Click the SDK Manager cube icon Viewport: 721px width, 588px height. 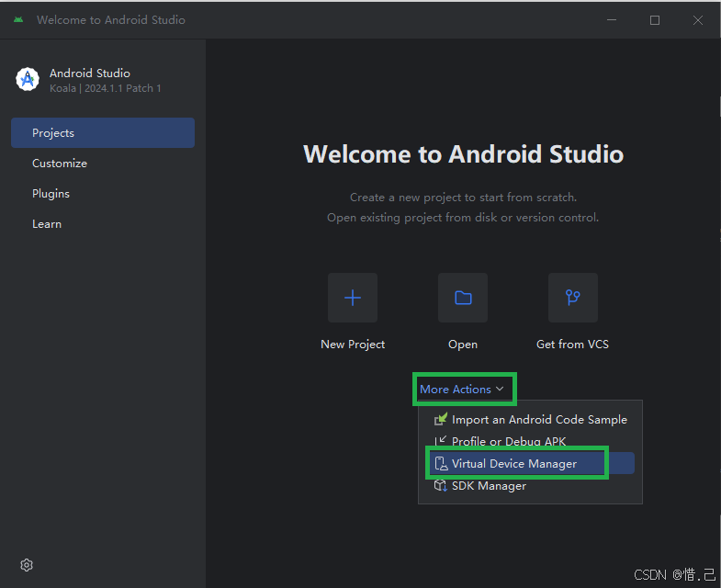tap(441, 485)
